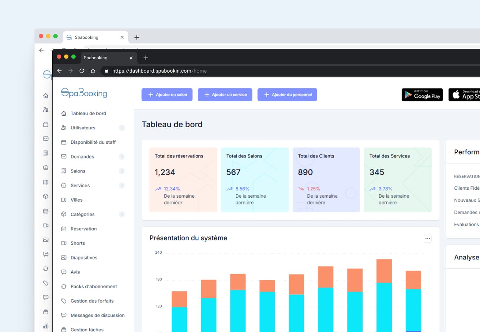
Task: Click the home icon in browser toolbar
Action: point(93,71)
